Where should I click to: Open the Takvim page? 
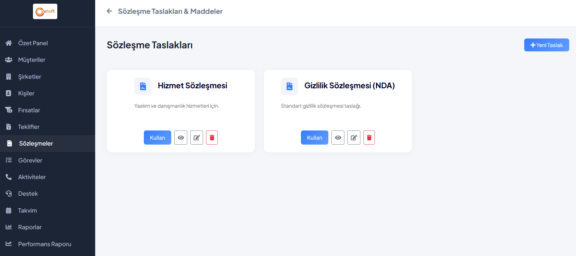27,210
